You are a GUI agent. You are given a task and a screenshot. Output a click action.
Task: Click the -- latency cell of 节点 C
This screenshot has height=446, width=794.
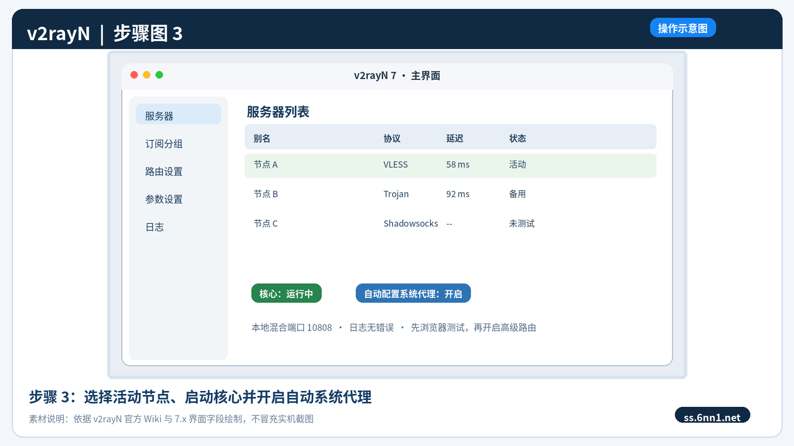tap(449, 224)
